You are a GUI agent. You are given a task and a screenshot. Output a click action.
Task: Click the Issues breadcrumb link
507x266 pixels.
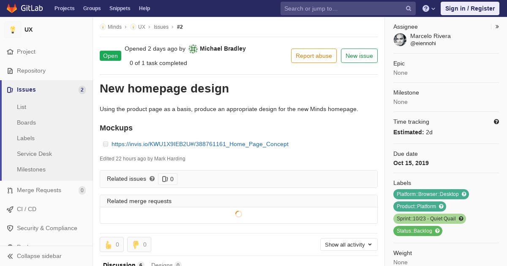pos(161,27)
